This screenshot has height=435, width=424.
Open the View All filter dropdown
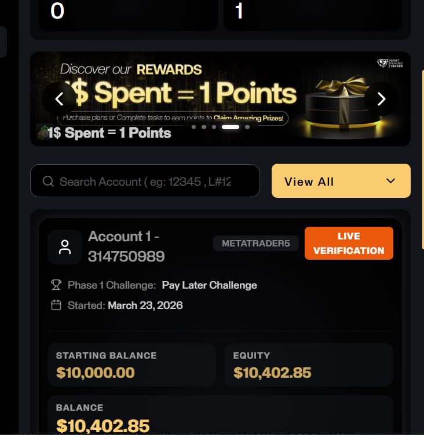[x=341, y=181]
